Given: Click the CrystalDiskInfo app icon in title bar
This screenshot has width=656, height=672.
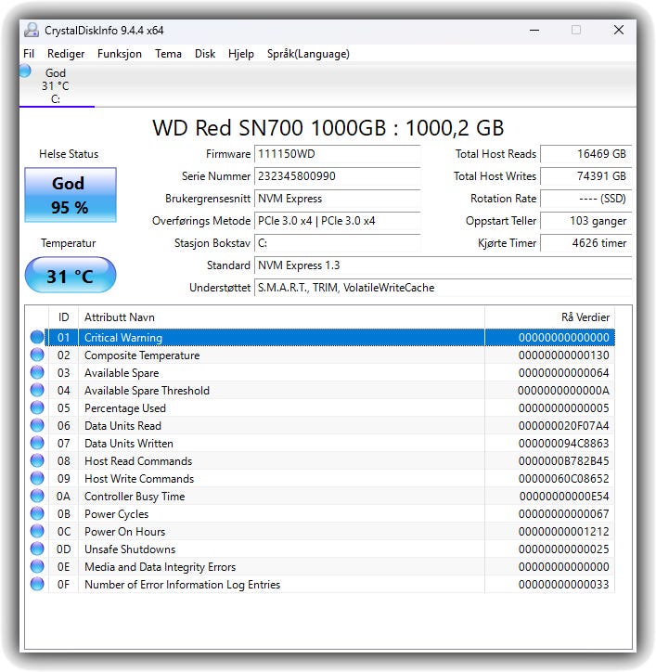Looking at the screenshot, I should pos(32,30).
